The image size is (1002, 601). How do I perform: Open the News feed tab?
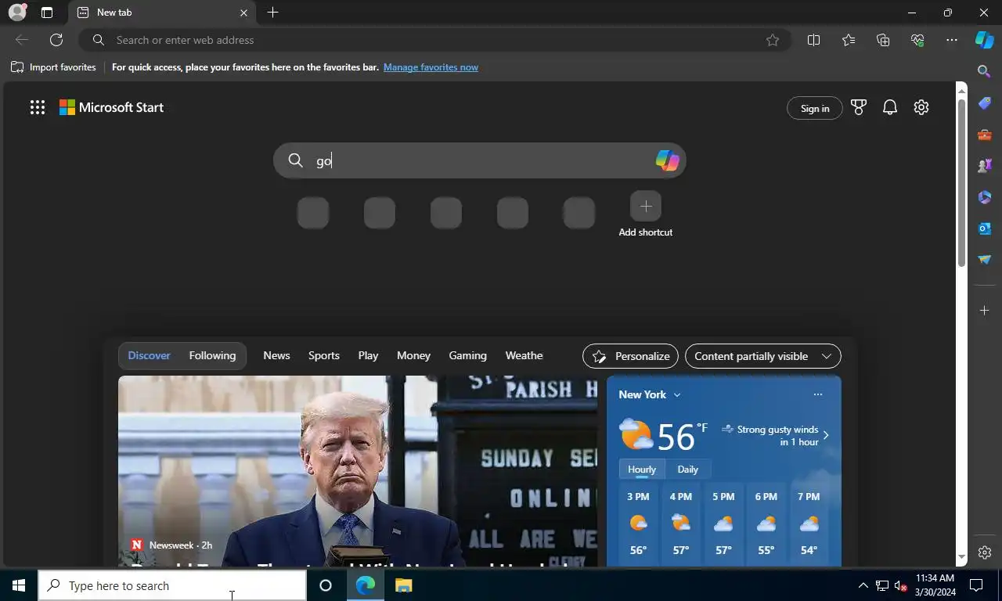(x=276, y=355)
